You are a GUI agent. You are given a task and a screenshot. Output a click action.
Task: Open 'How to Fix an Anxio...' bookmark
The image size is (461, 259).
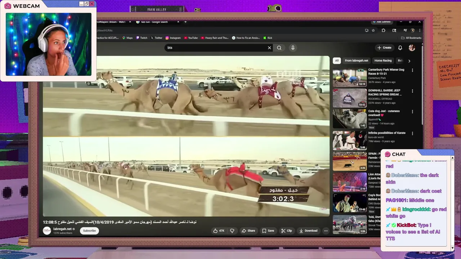pos(246,38)
